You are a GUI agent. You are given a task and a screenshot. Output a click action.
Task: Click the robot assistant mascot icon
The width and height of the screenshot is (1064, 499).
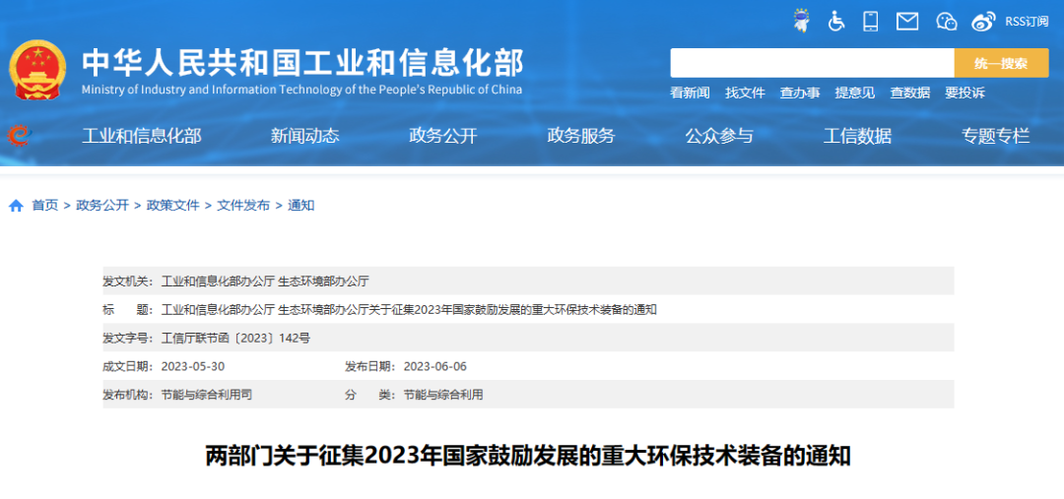click(802, 21)
